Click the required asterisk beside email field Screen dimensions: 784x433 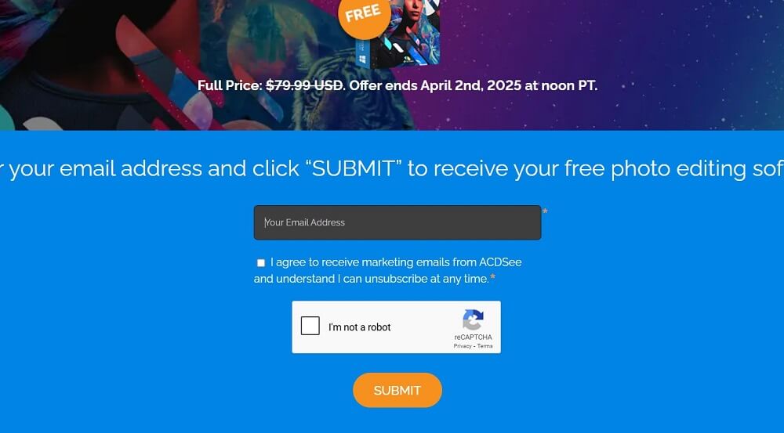point(545,211)
